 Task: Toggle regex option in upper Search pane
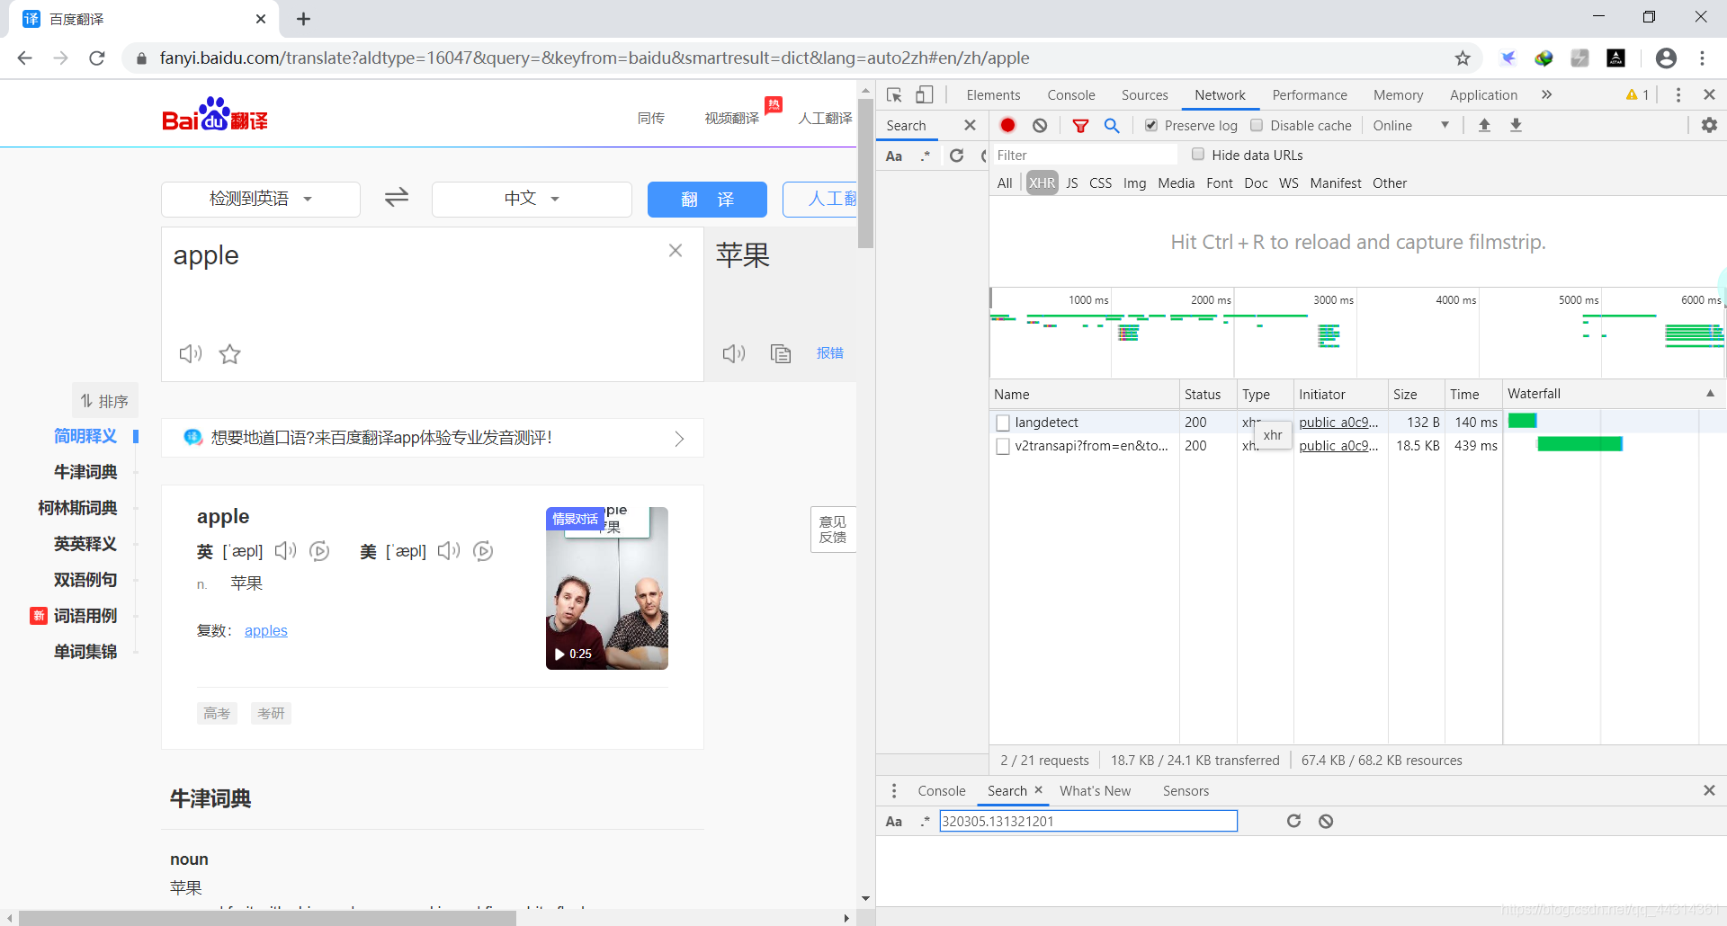(x=925, y=156)
